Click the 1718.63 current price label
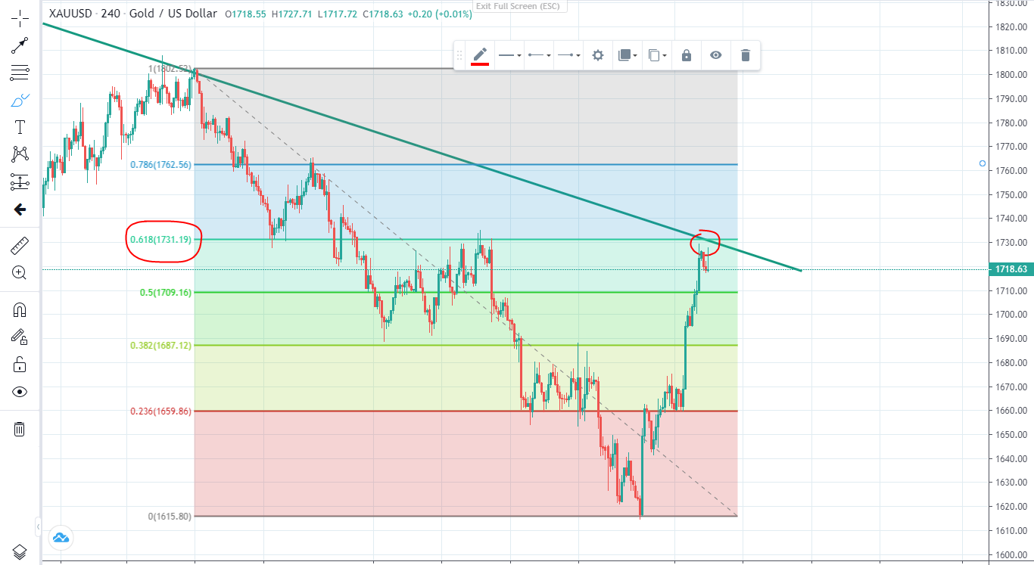This screenshot has height=565, width=1034. click(x=1011, y=269)
